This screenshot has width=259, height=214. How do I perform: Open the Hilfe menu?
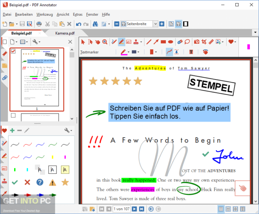[106, 15]
